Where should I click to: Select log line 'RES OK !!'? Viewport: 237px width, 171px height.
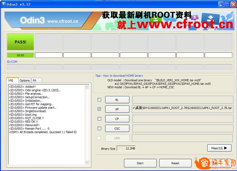coord(23,122)
